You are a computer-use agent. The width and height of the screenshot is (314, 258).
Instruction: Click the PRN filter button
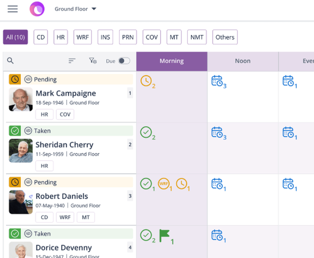coord(128,37)
